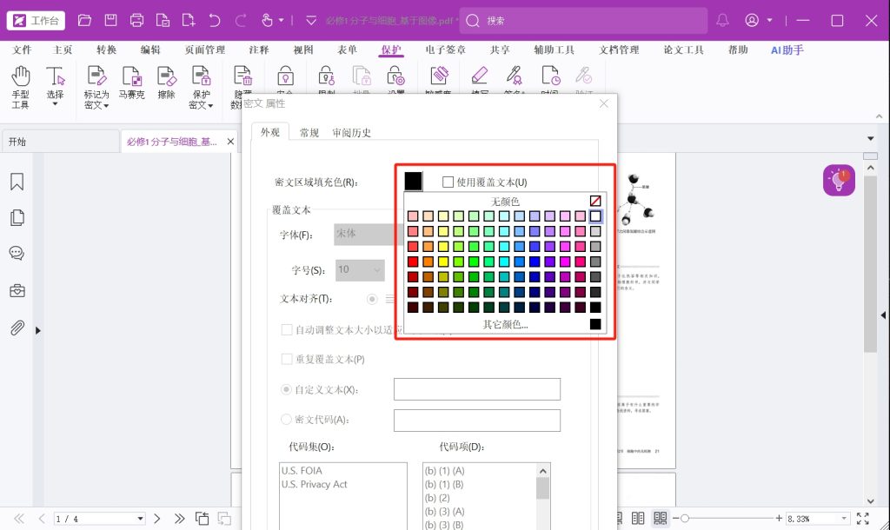Open the comments panel in the left sidebar
This screenshot has height=530, width=890.
pos(17,254)
